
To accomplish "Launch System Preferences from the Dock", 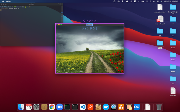I will coord(37,107).
